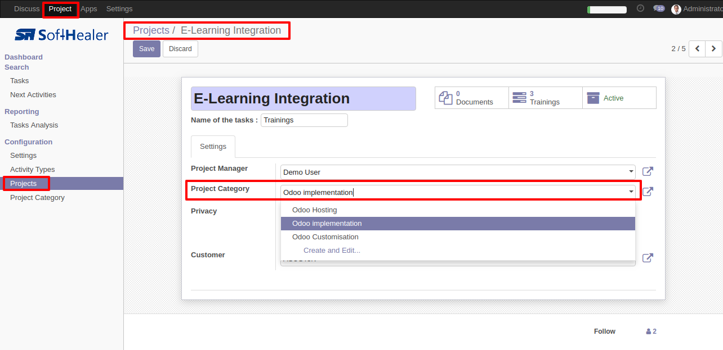The width and height of the screenshot is (723, 350).
Task: Go to previous record arrow
Action: pyautogui.click(x=697, y=49)
